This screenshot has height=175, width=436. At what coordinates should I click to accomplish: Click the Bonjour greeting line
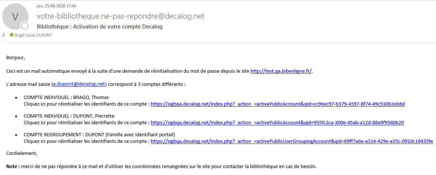(x=16, y=57)
